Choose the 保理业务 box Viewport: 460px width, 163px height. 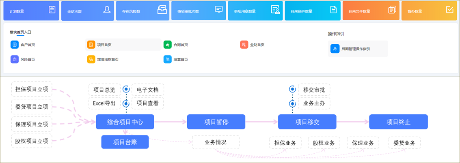coord(363,143)
